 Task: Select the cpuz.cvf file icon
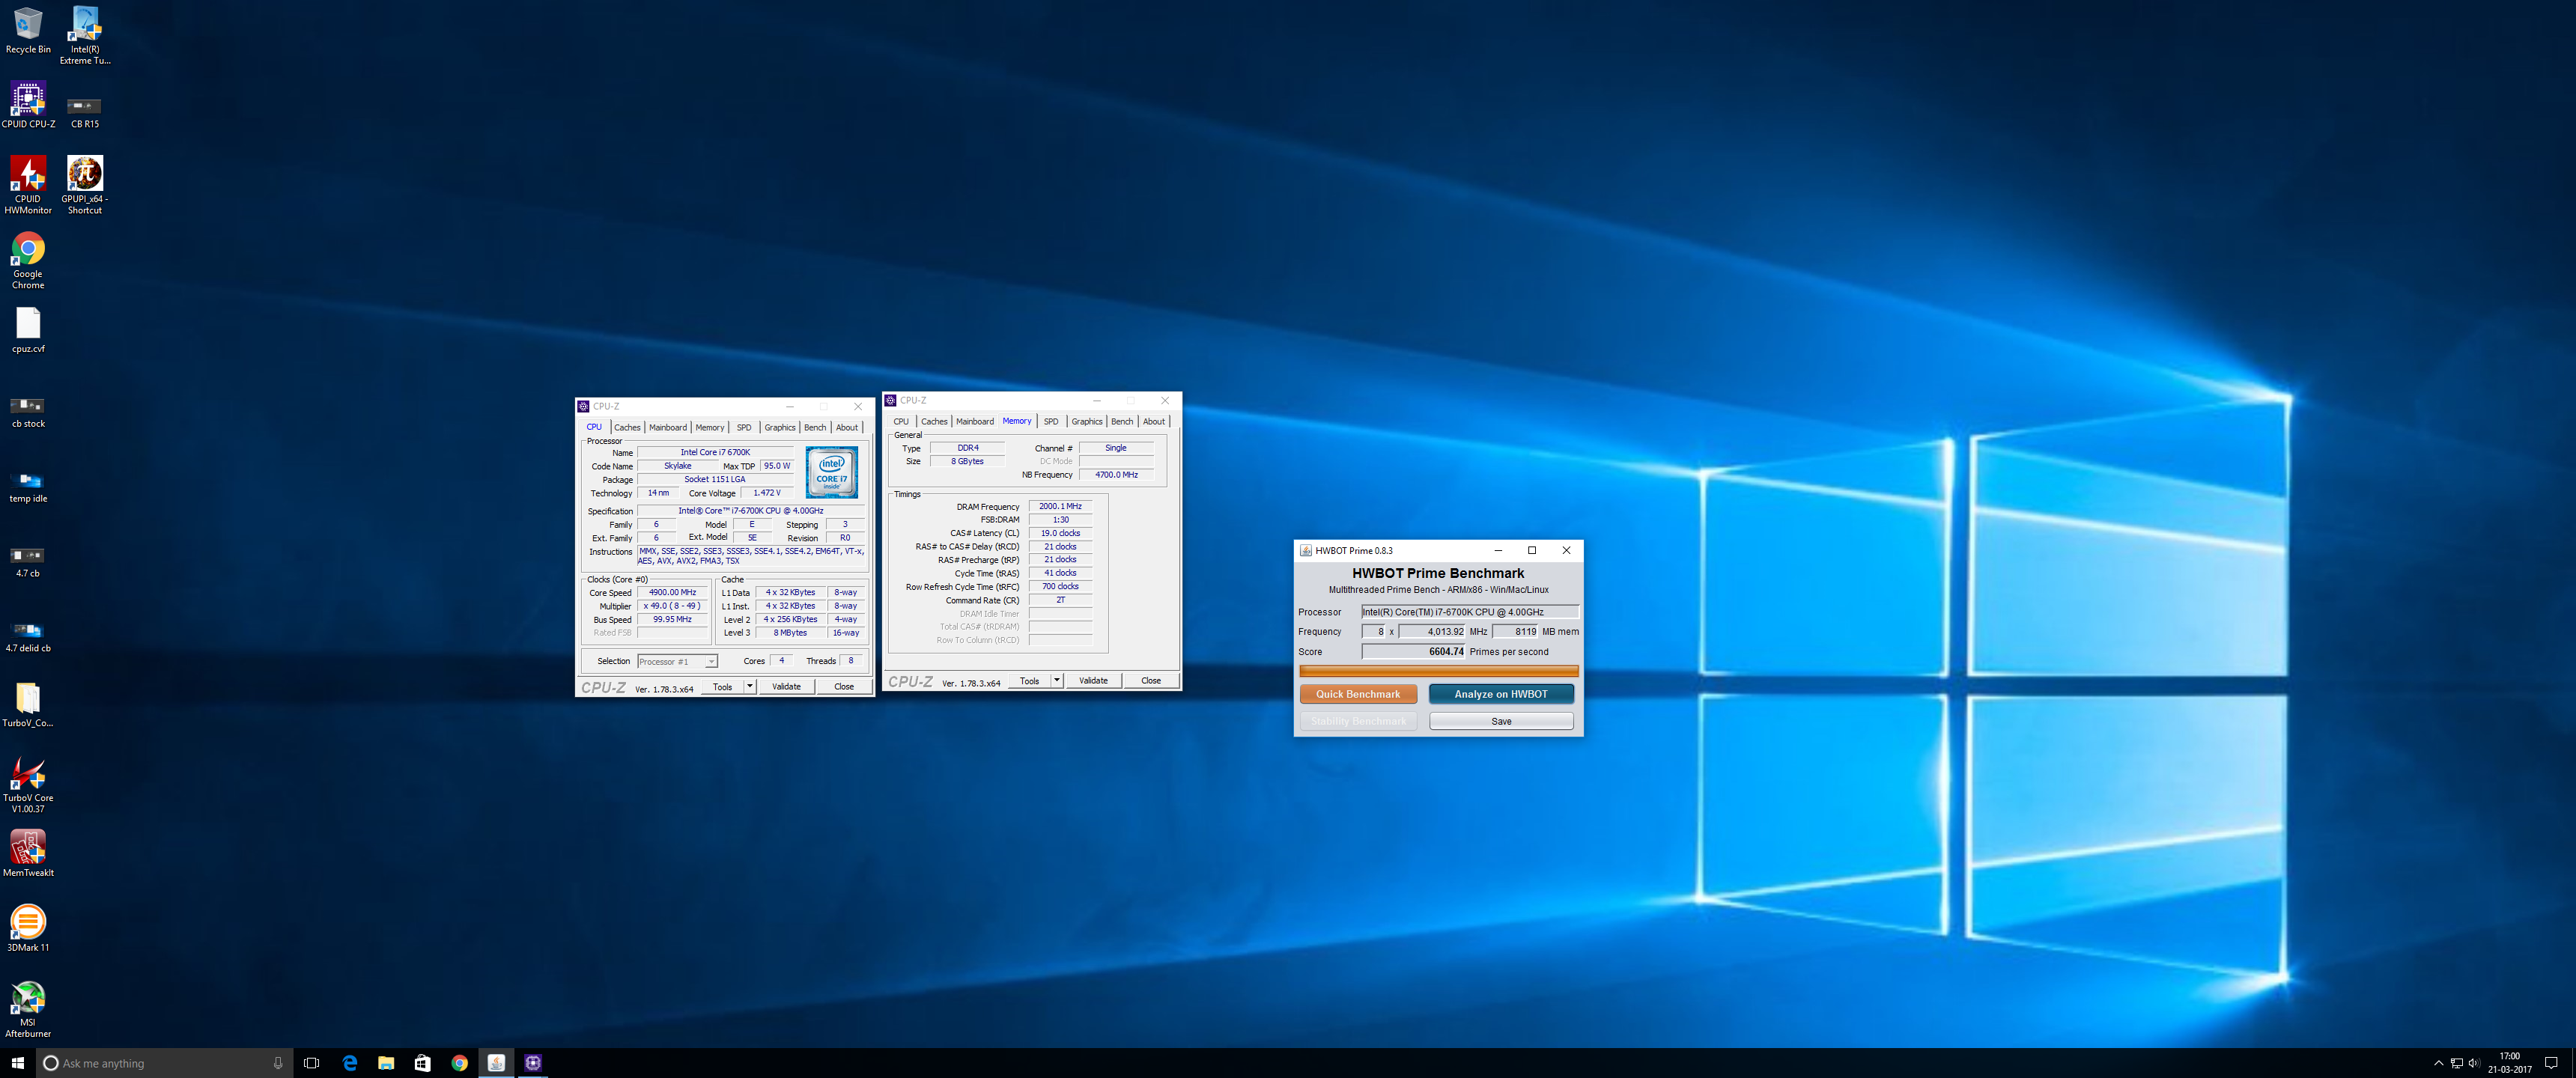coord(28,330)
